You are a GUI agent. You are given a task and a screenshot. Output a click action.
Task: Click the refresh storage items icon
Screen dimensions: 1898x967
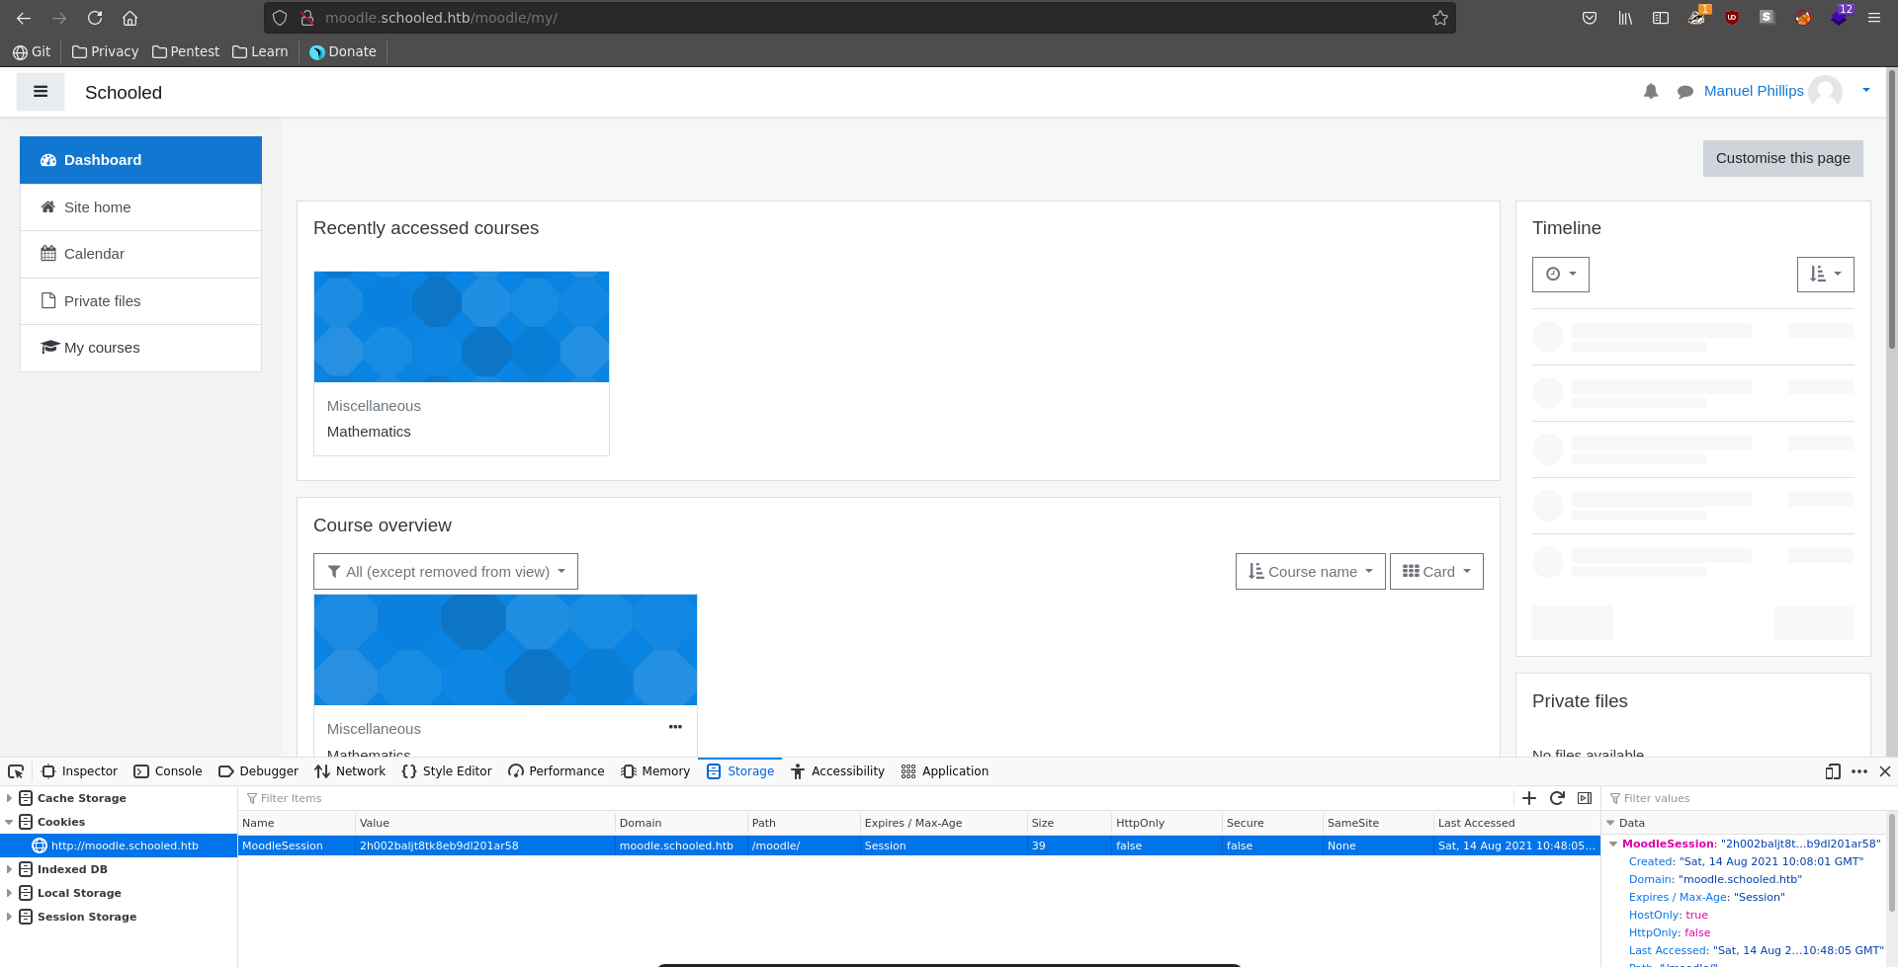tap(1557, 798)
